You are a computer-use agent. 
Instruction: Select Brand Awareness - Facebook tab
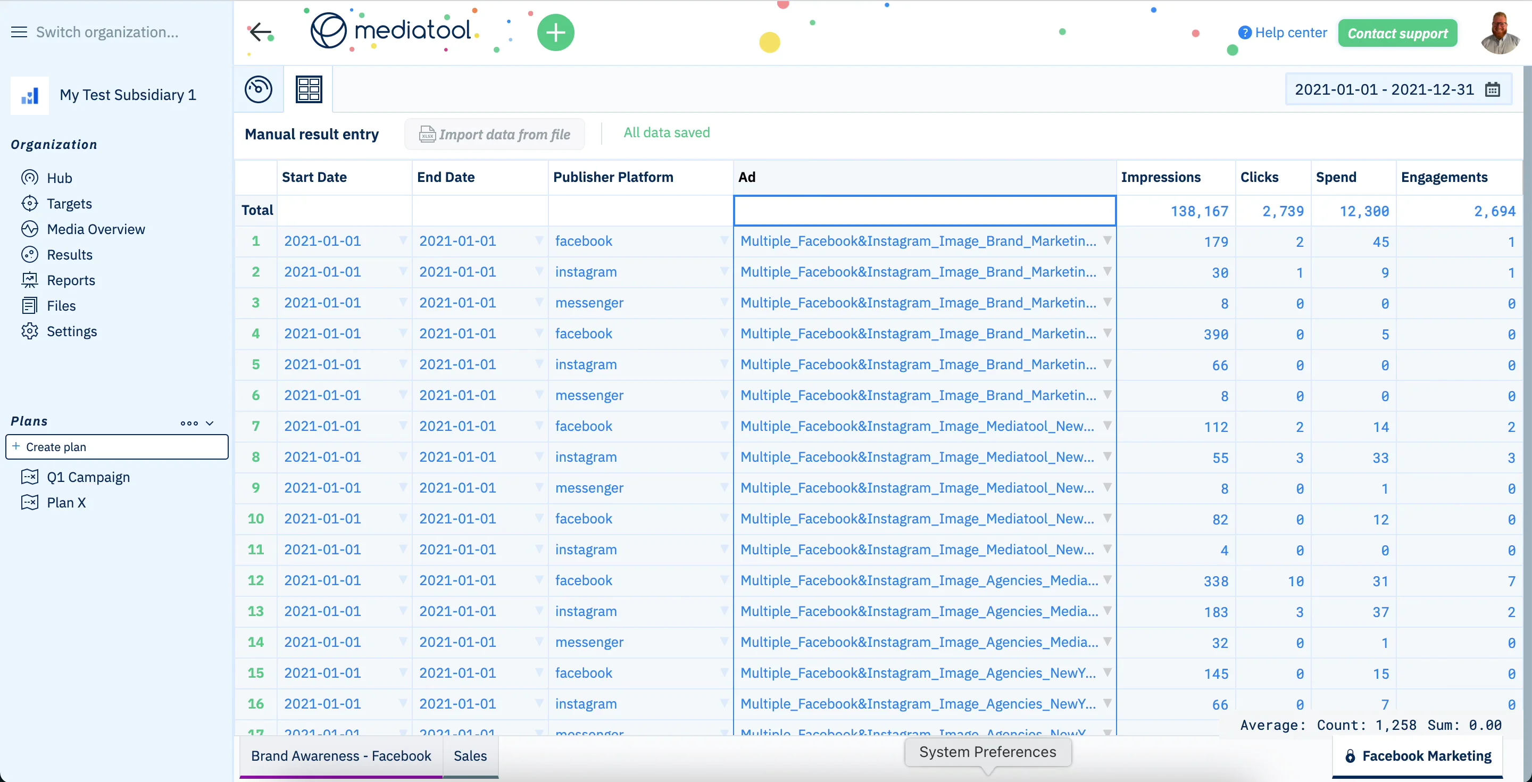click(x=341, y=756)
